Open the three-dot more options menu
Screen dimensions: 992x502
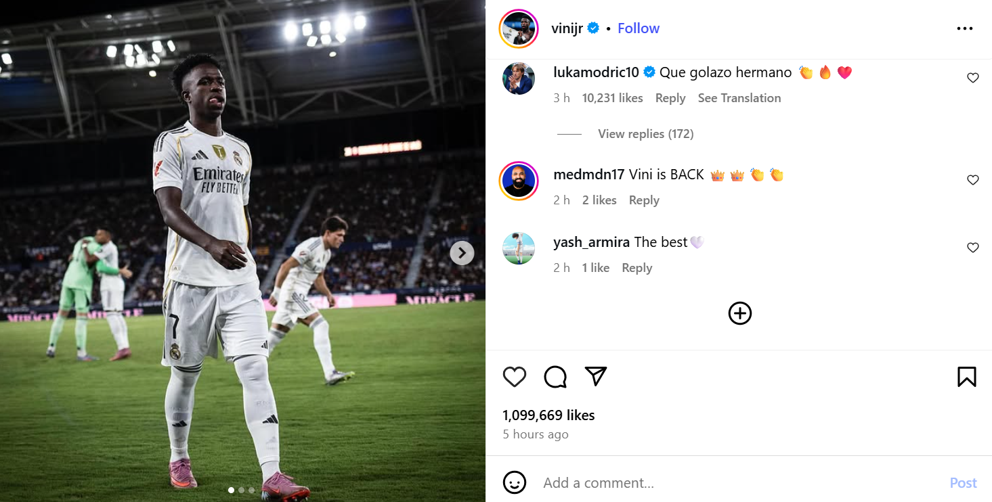(x=965, y=28)
